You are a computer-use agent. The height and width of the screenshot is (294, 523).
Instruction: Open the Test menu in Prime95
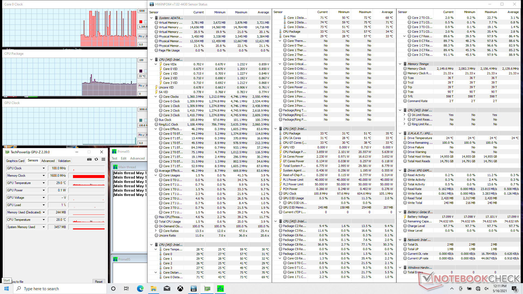click(x=114, y=158)
